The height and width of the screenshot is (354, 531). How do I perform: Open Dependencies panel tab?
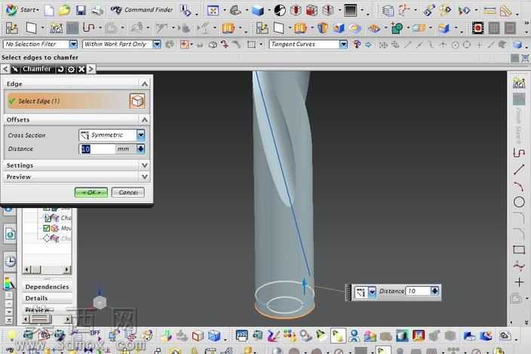(47, 287)
